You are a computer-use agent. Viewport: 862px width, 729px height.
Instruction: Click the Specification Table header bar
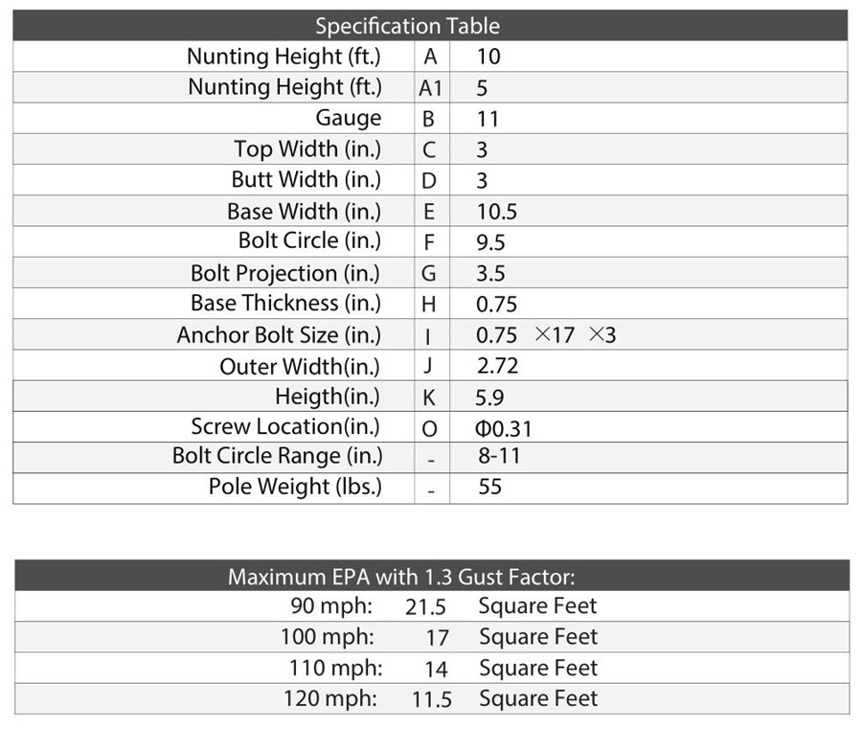430,26
